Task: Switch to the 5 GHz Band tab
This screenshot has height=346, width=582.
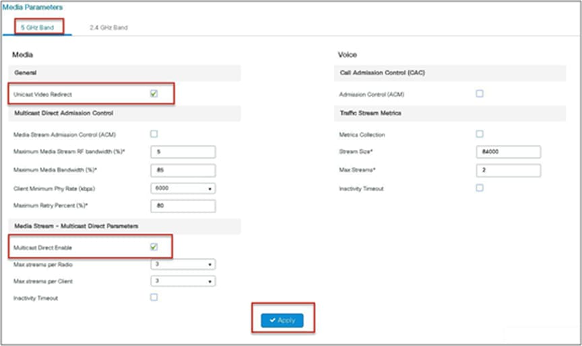Action: 37,28
